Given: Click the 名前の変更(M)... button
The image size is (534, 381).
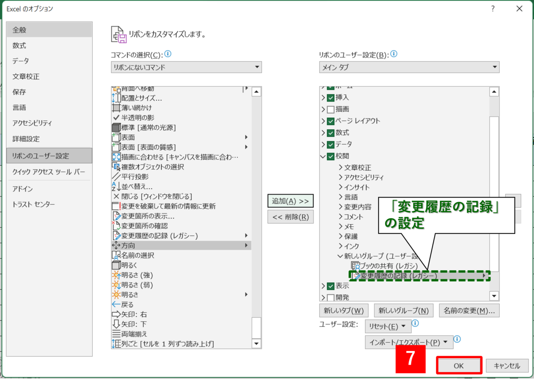Looking at the screenshot, I should point(469,310).
